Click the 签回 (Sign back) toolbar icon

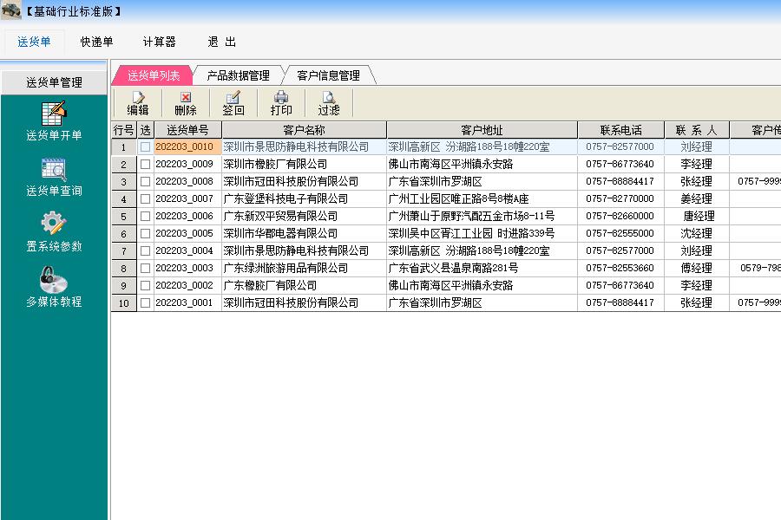(x=233, y=103)
